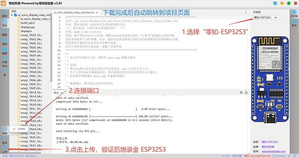Click the file icon beside display.cpp
This screenshot has height=158, width=299.
coord(19,27)
